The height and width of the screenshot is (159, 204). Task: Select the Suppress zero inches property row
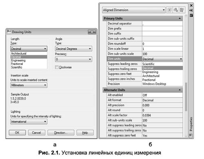[124, 79]
